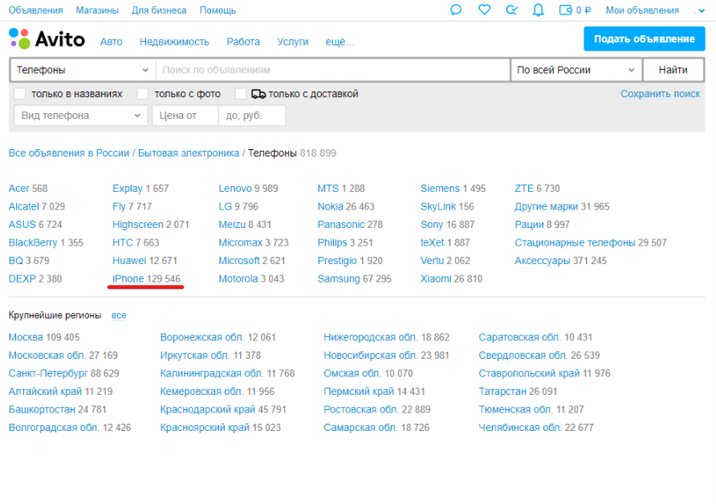716x504 pixels.
Task: Click the delivery truck icon
Action: point(258,94)
